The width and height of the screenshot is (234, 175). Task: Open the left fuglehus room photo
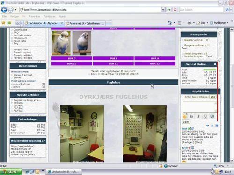(x=82, y=134)
